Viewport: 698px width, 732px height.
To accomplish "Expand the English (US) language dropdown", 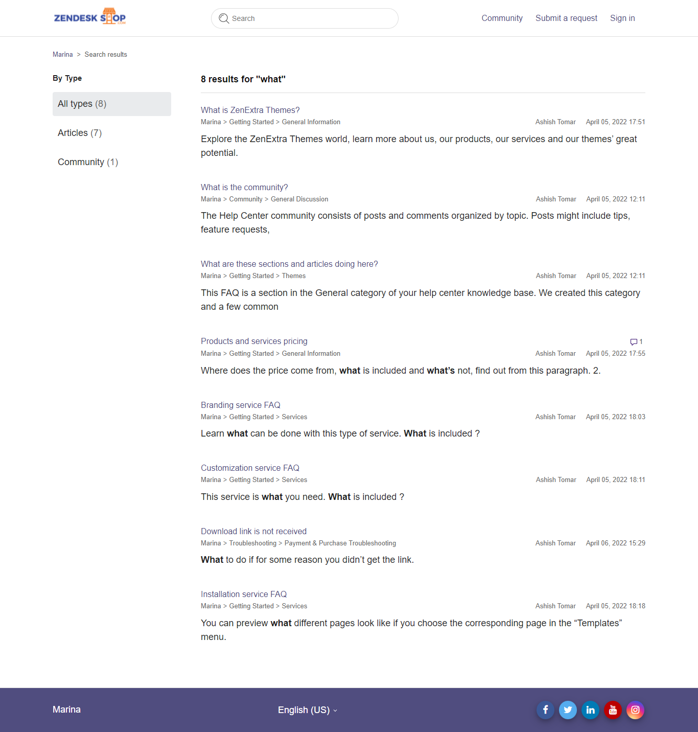I will point(307,710).
